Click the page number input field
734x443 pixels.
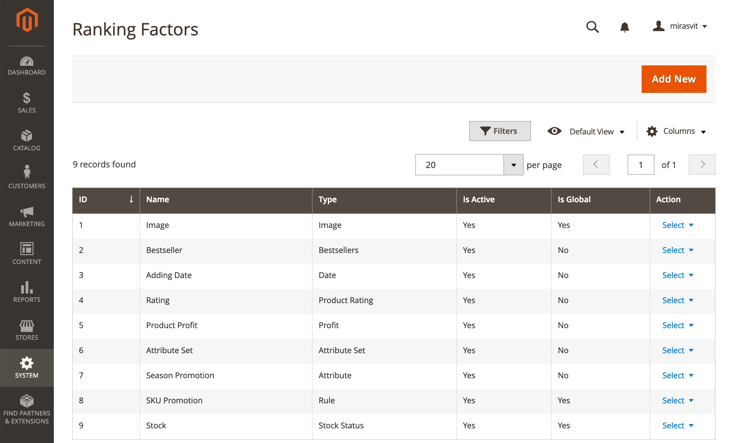coord(641,165)
